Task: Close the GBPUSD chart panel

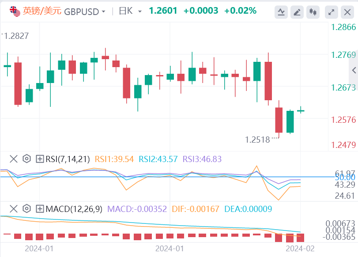Action: (347, 12)
